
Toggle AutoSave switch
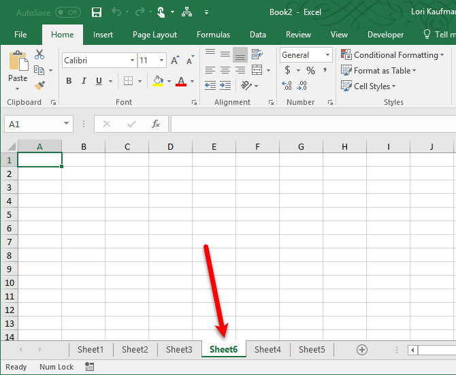(x=68, y=12)
